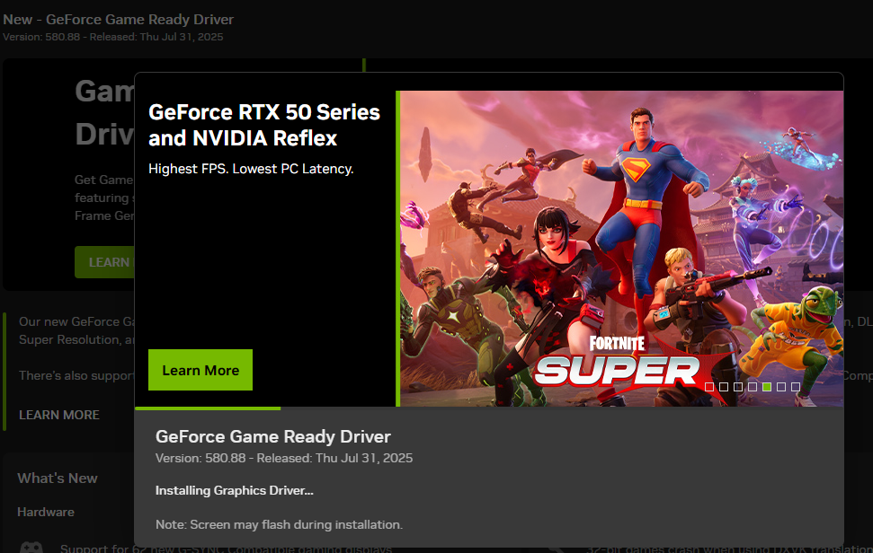Click the 'Hardware' subheading in background
Image resolution: width=873 pixels, height=553 pixels.
[x=46, y=513]
